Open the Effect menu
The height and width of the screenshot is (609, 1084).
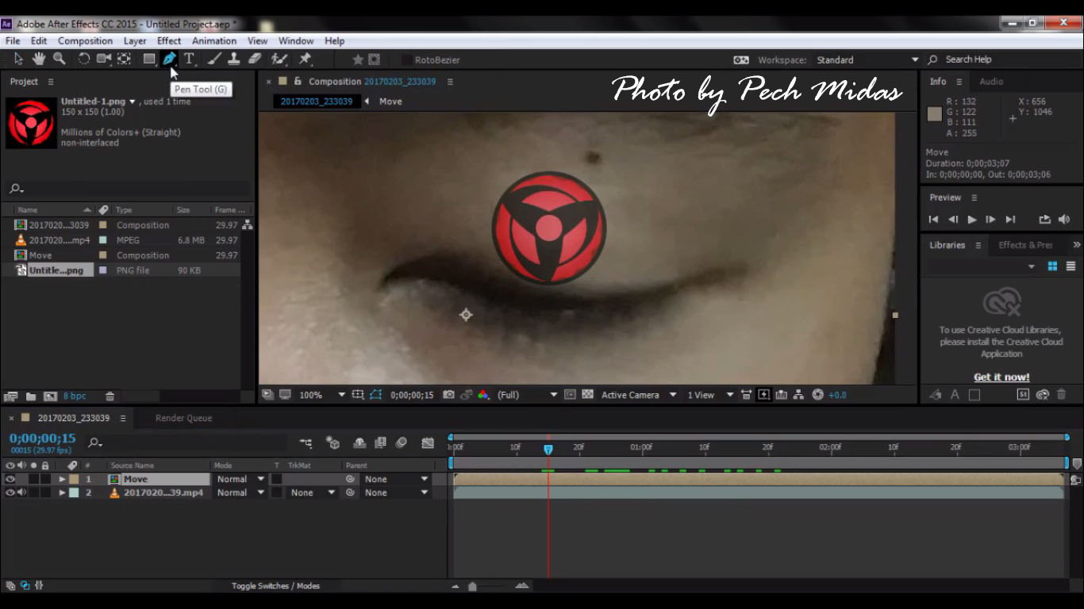169,40
